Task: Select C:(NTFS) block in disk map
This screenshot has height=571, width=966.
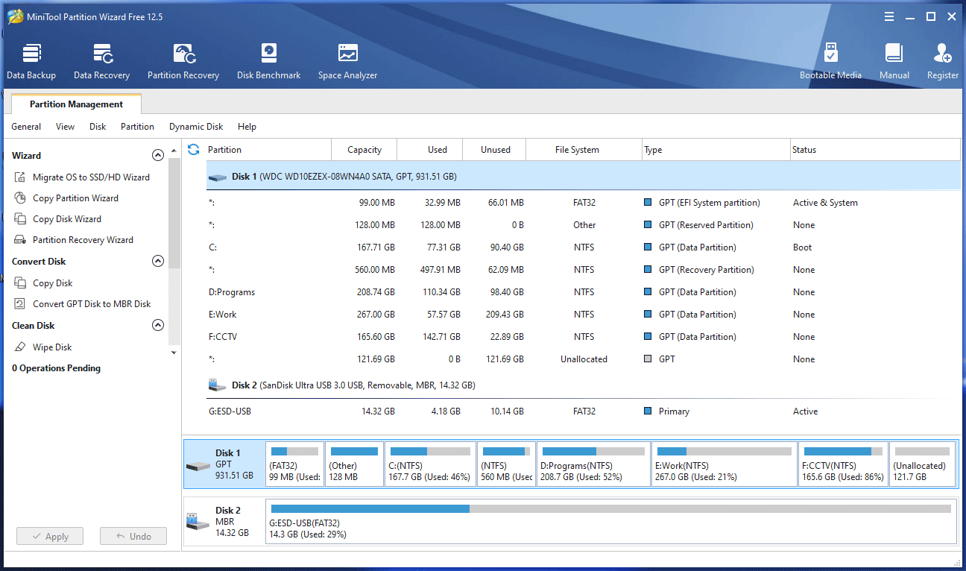Action: click(430, 464)
